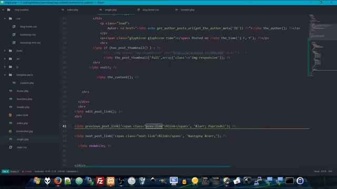
Task: Open the green round icon in dock
Action: tap(79, 181)
